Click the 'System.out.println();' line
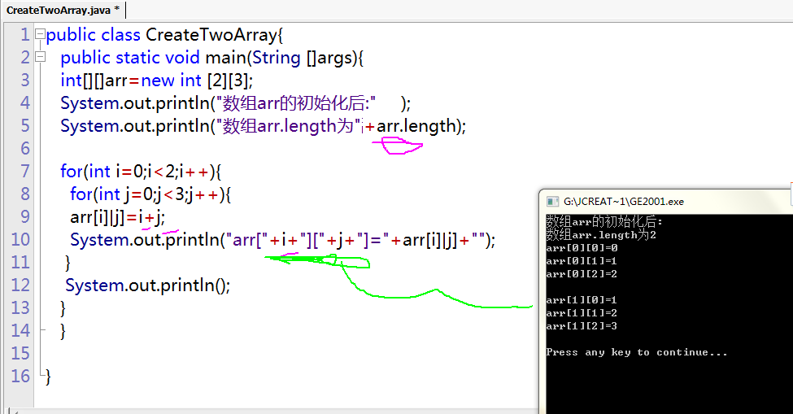Viewport: 793px width, 414px height. point(148,285)
